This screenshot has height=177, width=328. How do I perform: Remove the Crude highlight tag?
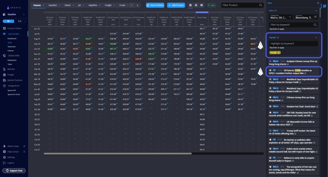tap(278, 53)
